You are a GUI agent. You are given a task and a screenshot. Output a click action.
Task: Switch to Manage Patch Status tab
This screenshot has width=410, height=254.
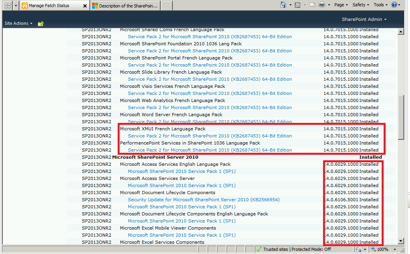pos(49,6)
